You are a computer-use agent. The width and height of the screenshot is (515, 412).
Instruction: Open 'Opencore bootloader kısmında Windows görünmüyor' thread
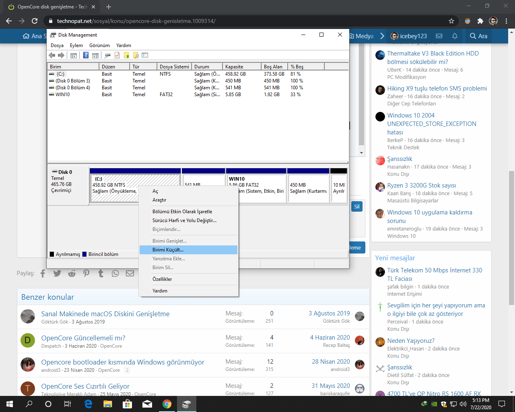pos(123,362)
